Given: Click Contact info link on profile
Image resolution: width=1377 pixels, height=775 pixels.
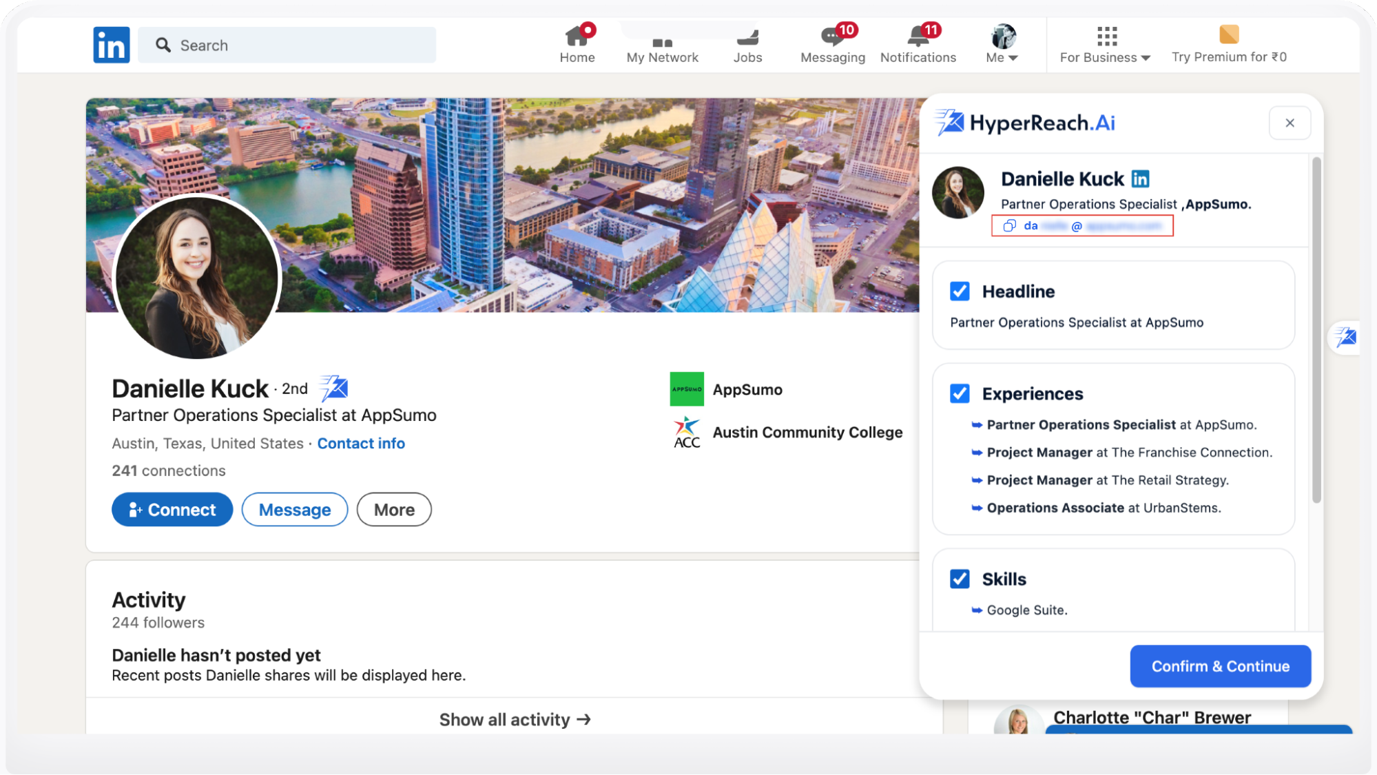Looking at the screenshot, I should coord(360,442).
